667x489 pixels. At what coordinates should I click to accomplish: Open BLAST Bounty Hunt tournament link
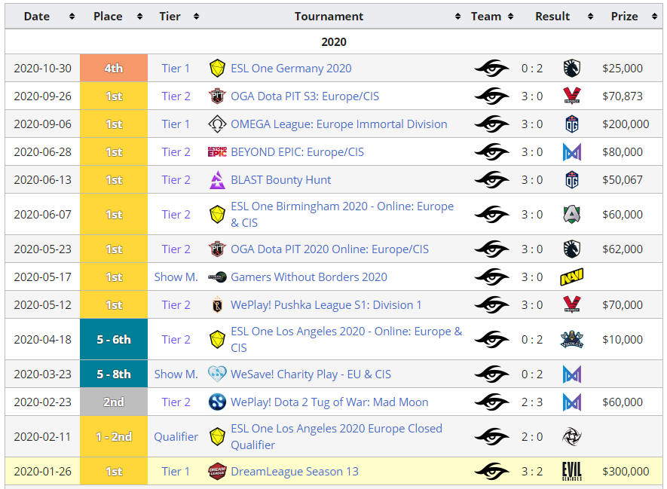[281, 180]
